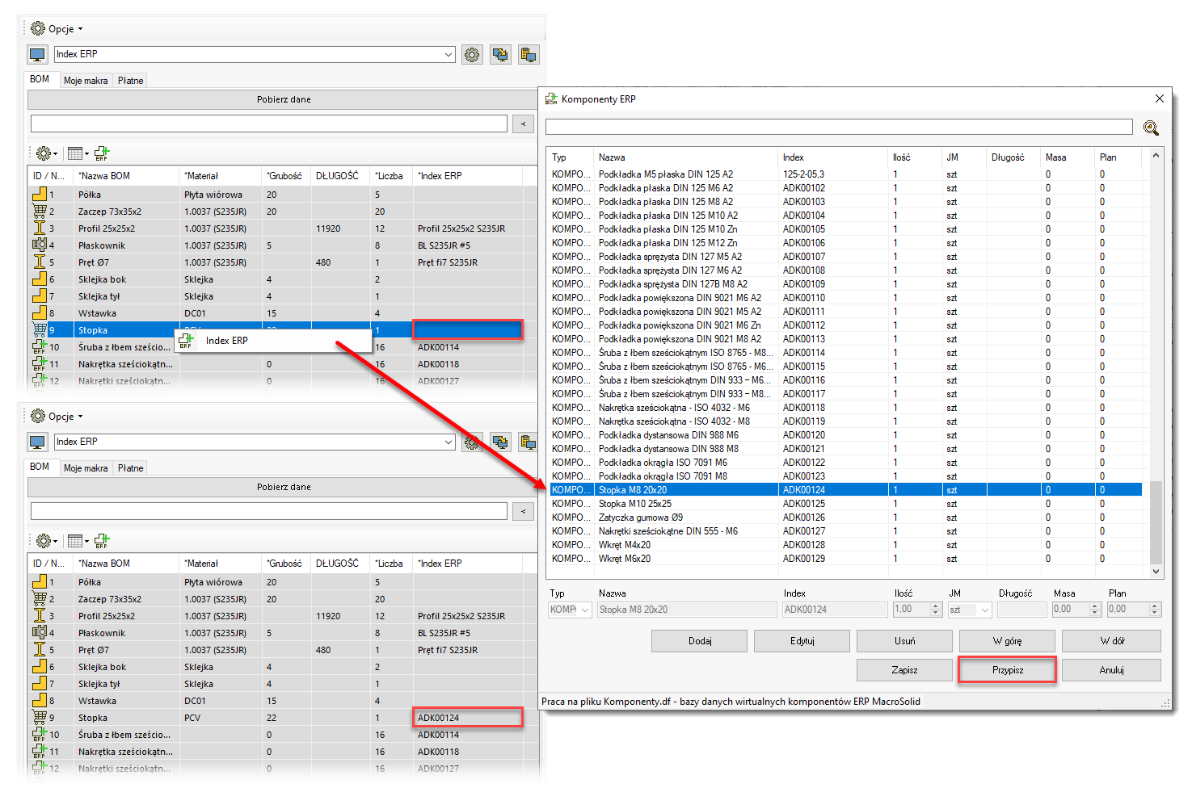Focus the search field in Komponenty ERP window
This screenshot has height=788, width=1192.
[x=839, y=127]
